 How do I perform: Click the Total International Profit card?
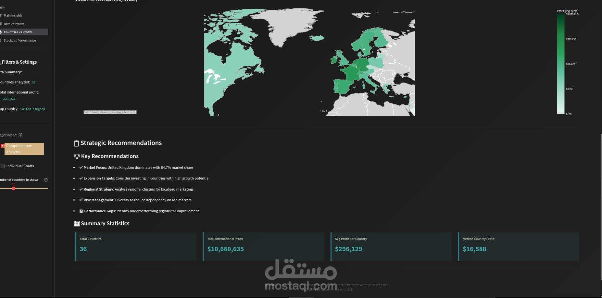click(263, 246)
